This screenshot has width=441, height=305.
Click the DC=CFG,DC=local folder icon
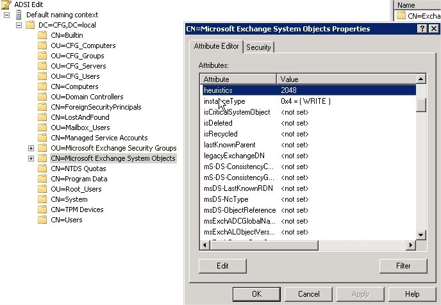pos(30,25)
